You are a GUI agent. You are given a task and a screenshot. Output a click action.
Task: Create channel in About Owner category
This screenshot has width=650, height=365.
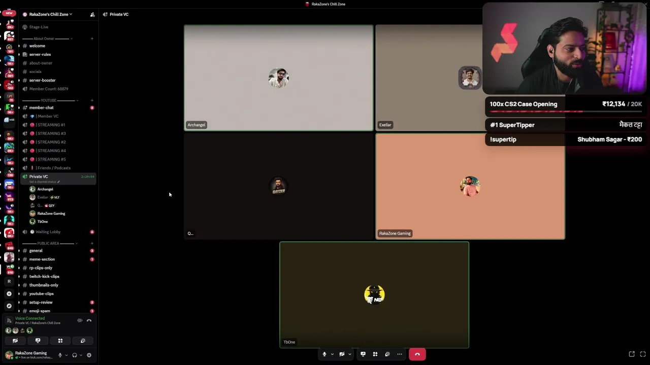pyautogui.click(x=92, y=39)
